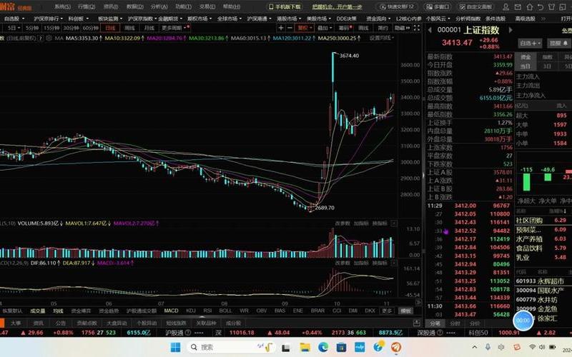This screenshot has width=572, height=357.
Task: Expand 更多周期 dropdown
Action: coord(174,28)
